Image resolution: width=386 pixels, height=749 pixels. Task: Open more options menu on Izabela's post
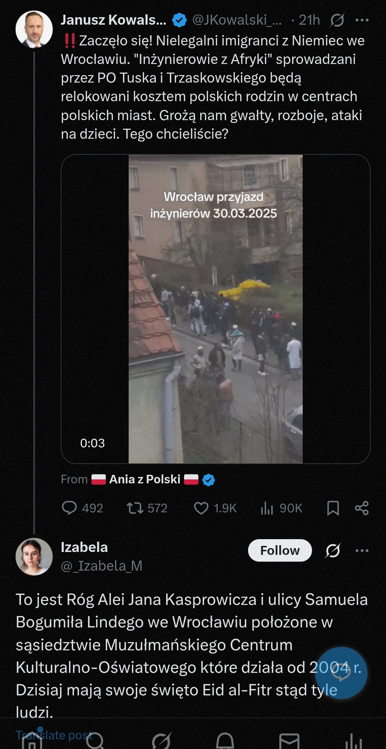pyautogui.click(x=362, y=550)
